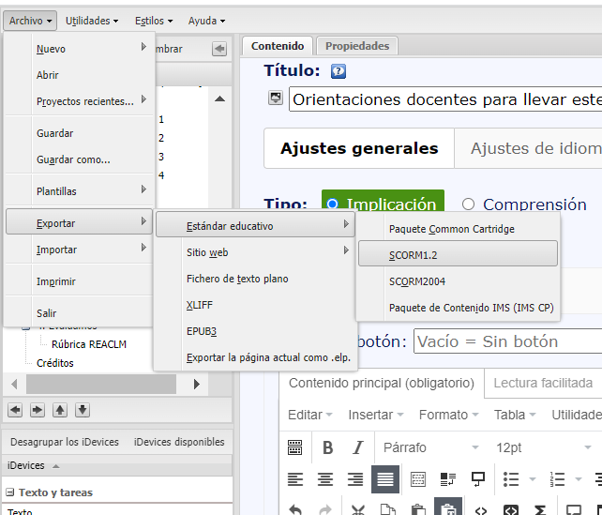Click iDevices disponibles
Image resolution: width=602 pixels, height=515 pixels.
[x=179, y=442]
